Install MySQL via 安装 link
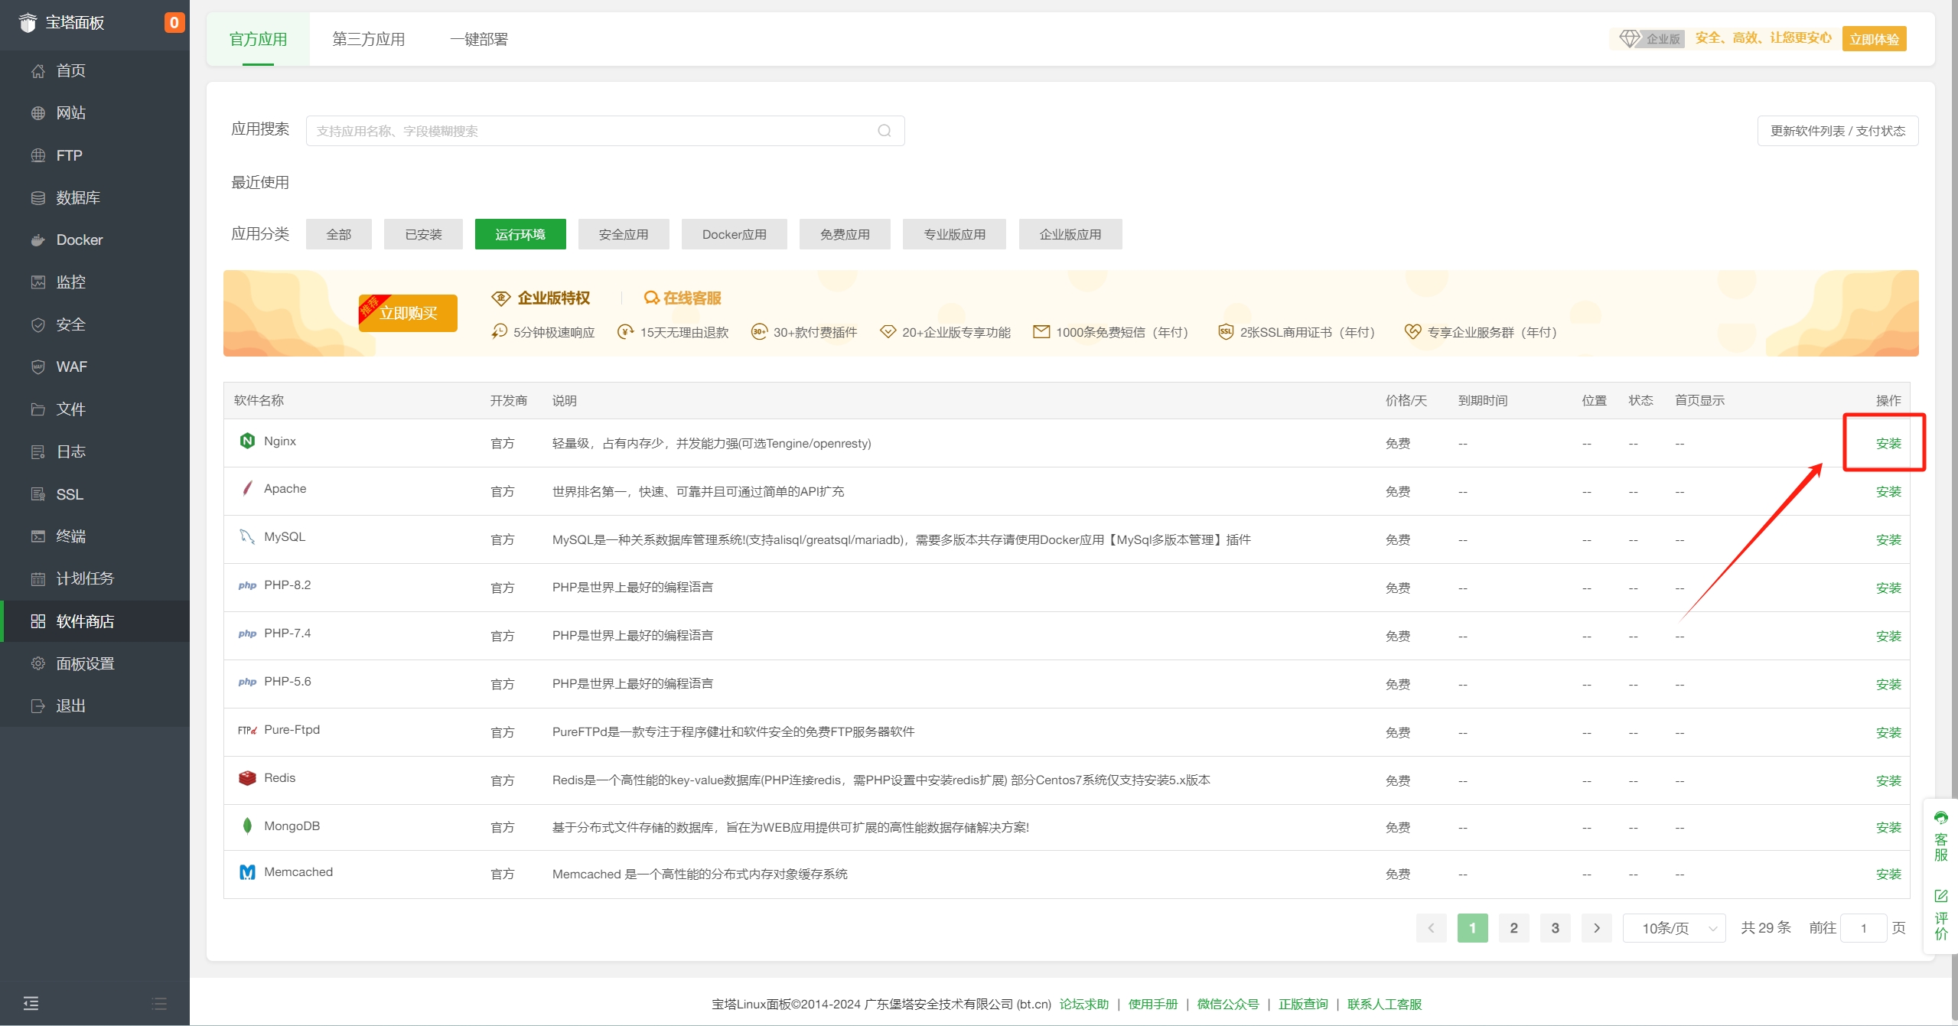Image resolution: width=1958 pixels, height=1026 pixels. (x=1888, y=539)
